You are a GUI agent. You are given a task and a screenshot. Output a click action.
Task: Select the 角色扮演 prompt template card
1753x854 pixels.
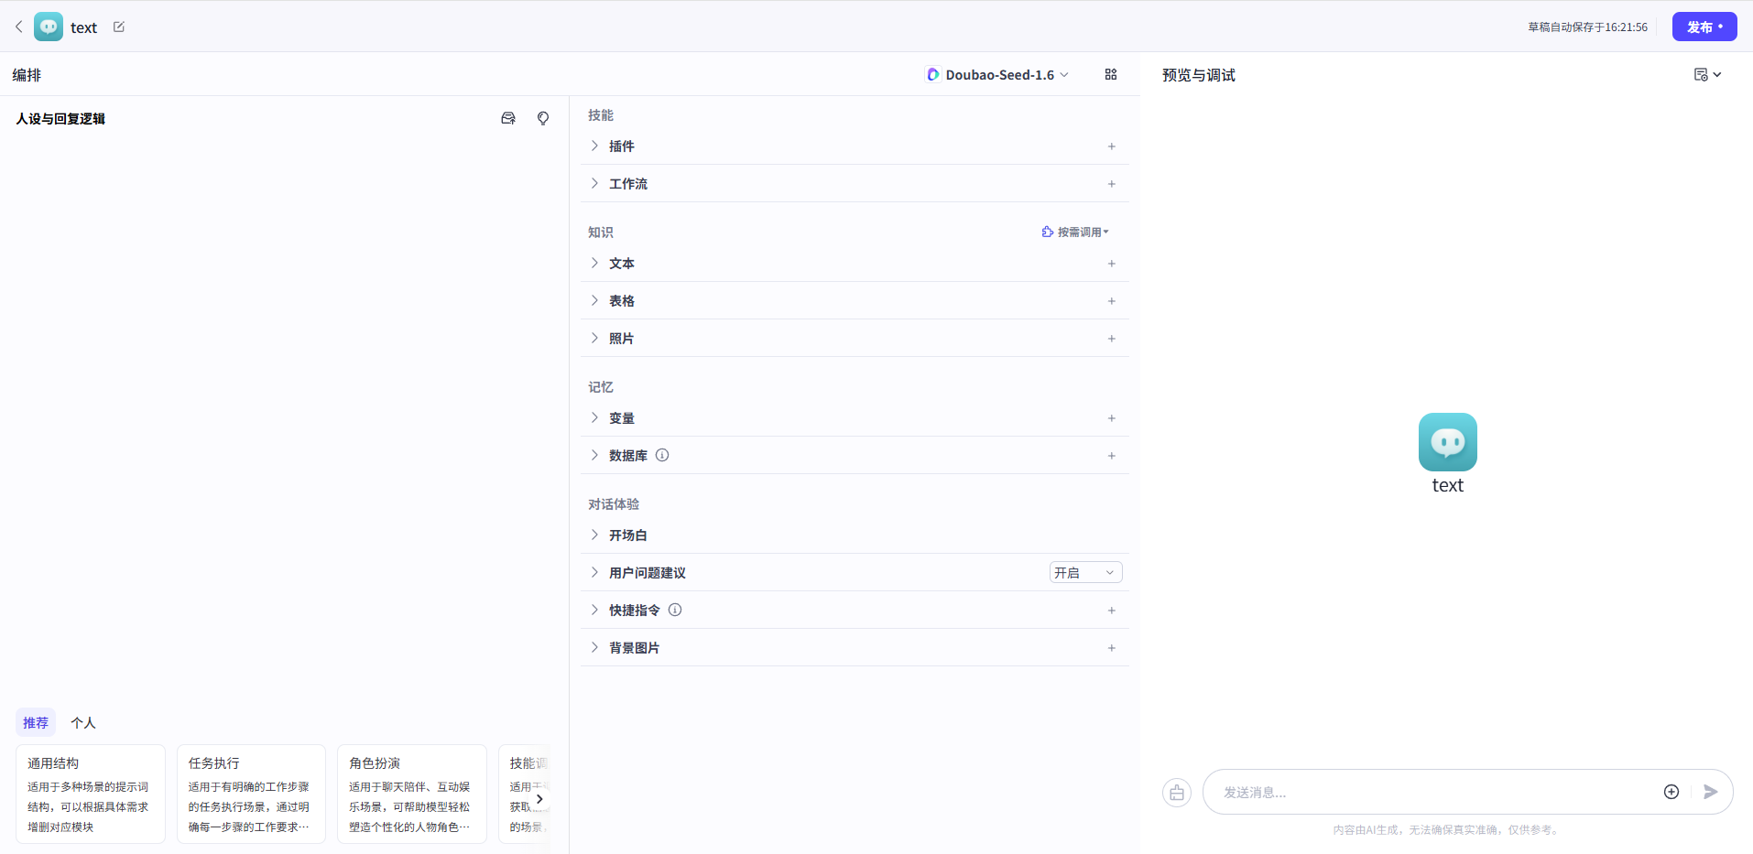pyautogui.click(x=412, y=794)
